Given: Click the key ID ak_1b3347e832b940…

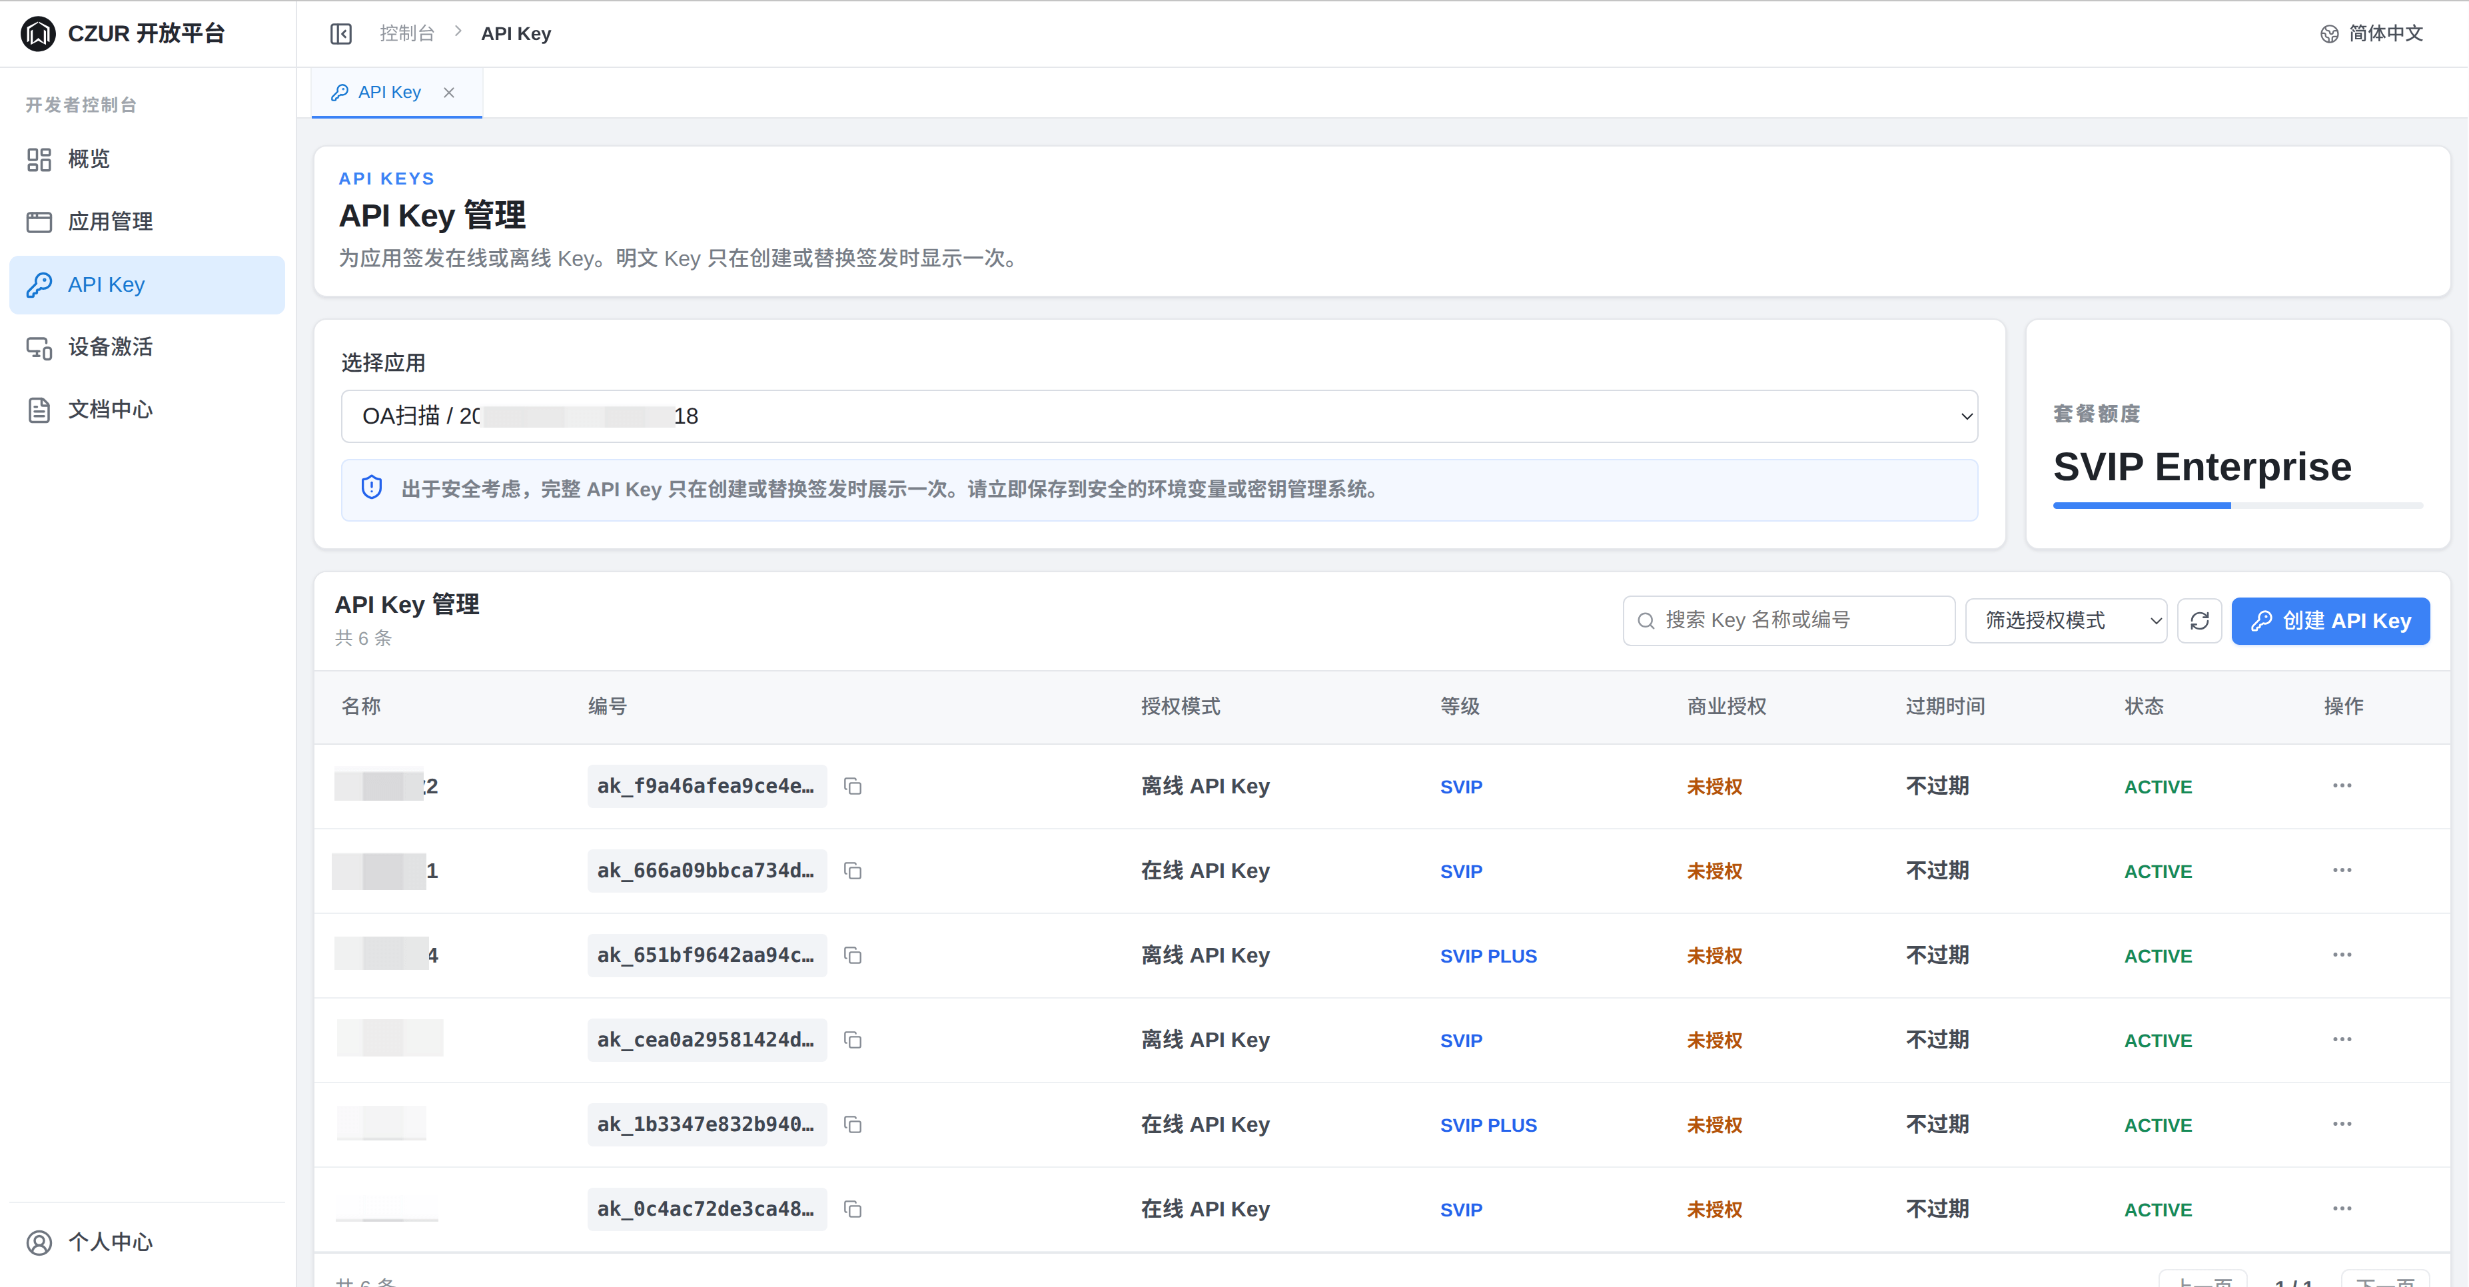Looking at the screenshot, I should 706,1124.
